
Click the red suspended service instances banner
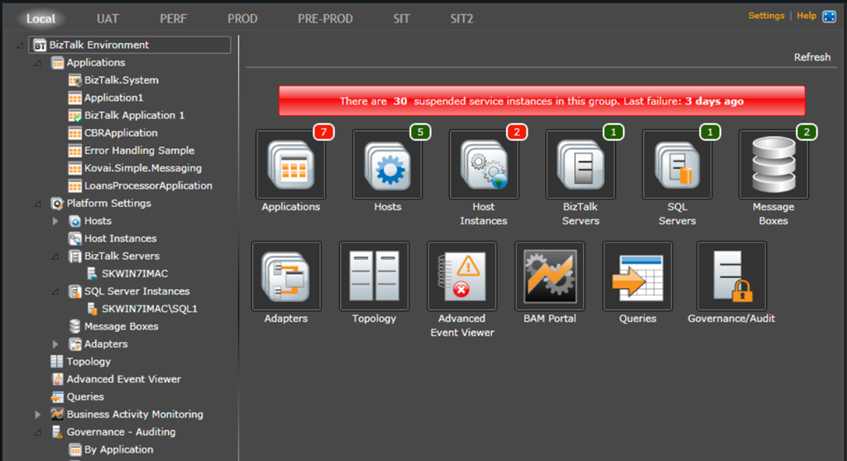542,101
